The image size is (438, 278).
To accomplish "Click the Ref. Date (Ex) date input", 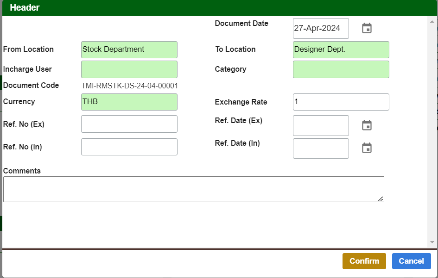I will (x=321, y=125).
